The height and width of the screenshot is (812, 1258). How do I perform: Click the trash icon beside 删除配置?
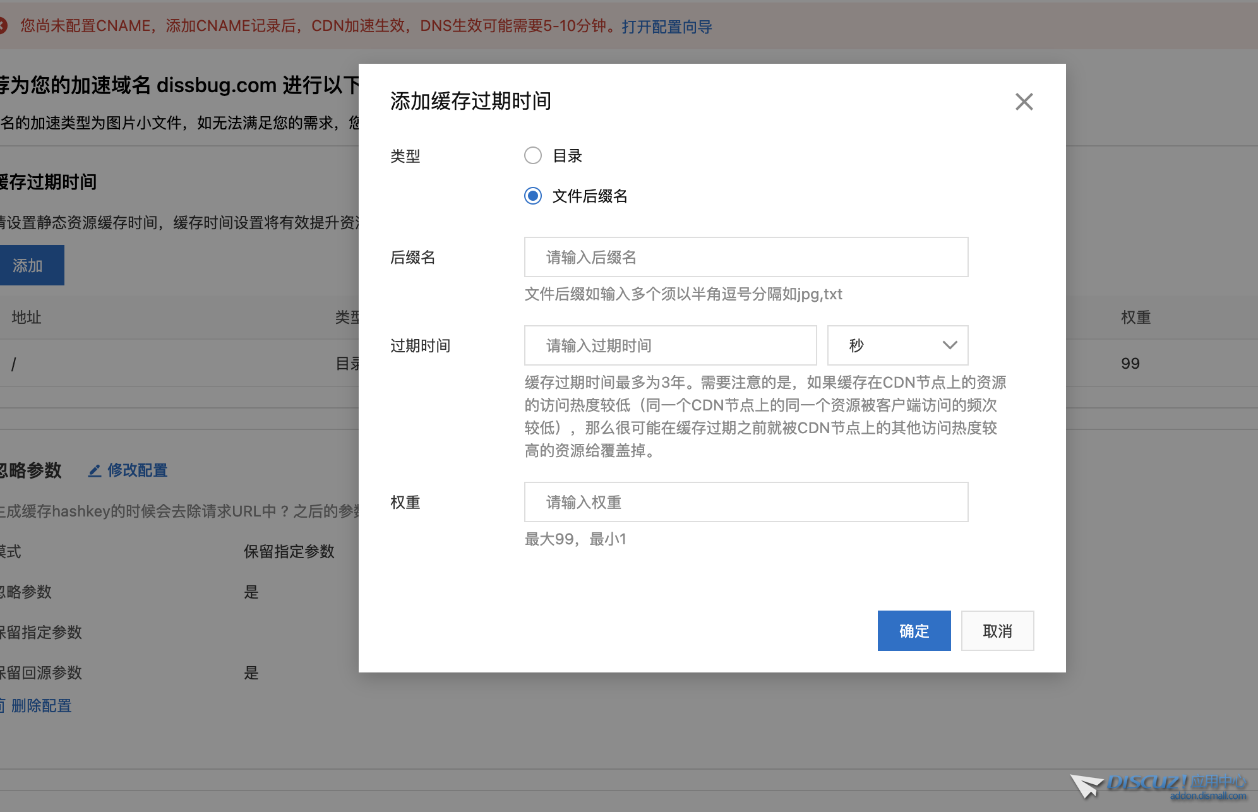4,705
